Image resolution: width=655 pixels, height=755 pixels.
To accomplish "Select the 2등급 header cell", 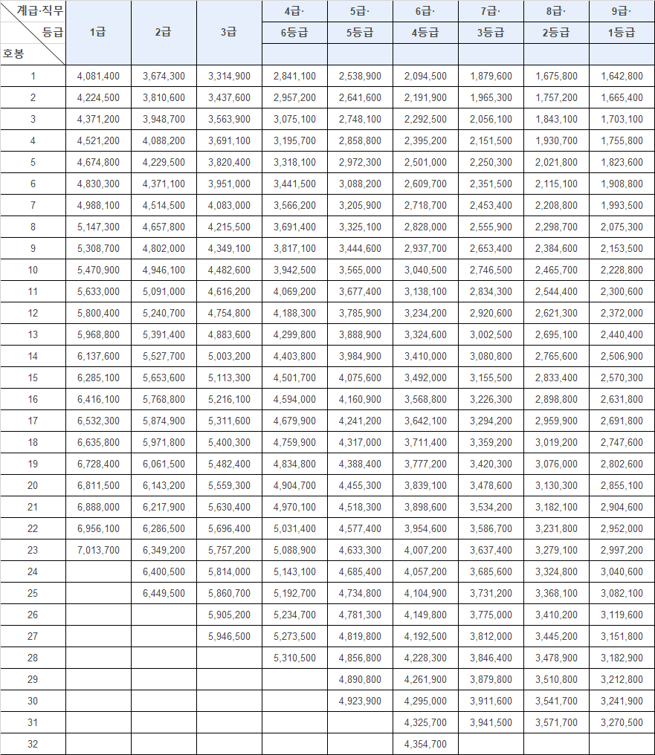I will [x=556, y=33].
